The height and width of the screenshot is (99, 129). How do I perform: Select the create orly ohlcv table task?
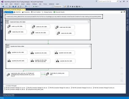click(x=40, y=33)
